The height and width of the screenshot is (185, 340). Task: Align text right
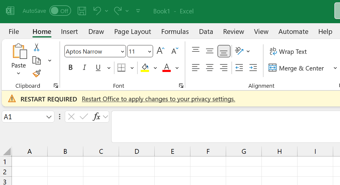click(x=224, y=68)
